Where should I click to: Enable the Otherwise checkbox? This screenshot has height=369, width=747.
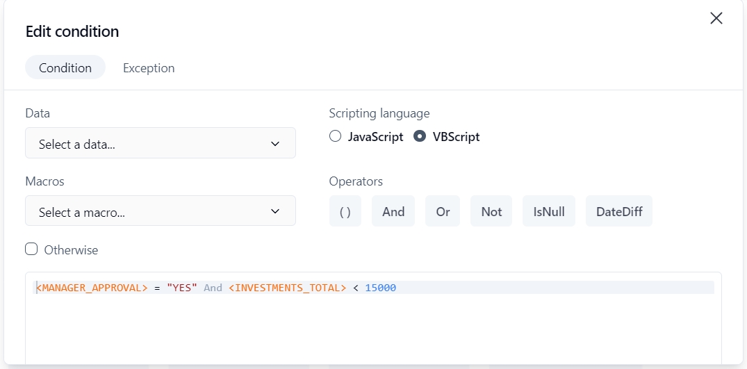pyautogui.click(x=31, y=249)
